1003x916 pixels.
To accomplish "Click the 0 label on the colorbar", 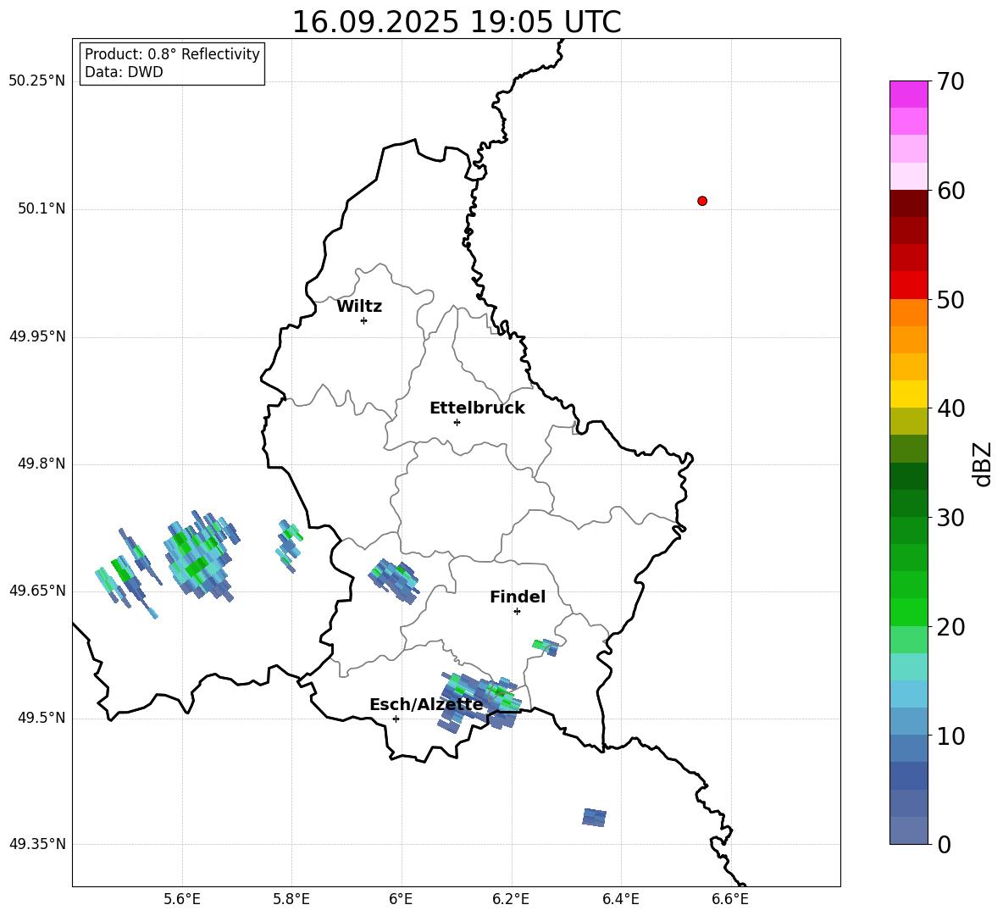I will [944, 844].
